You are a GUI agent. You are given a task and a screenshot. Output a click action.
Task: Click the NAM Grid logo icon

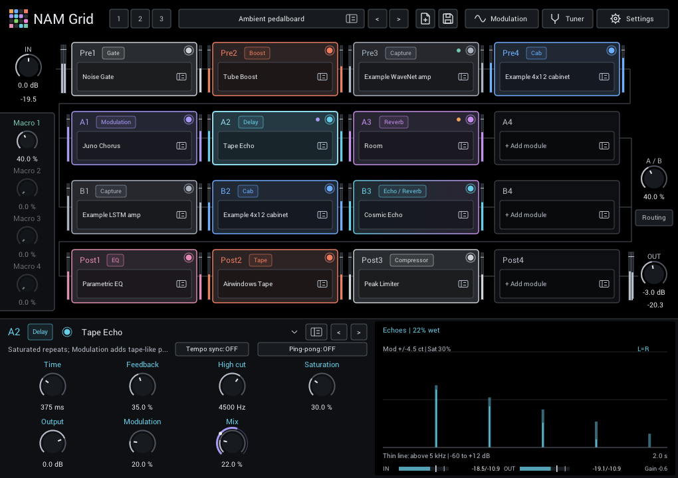point(19,19)
